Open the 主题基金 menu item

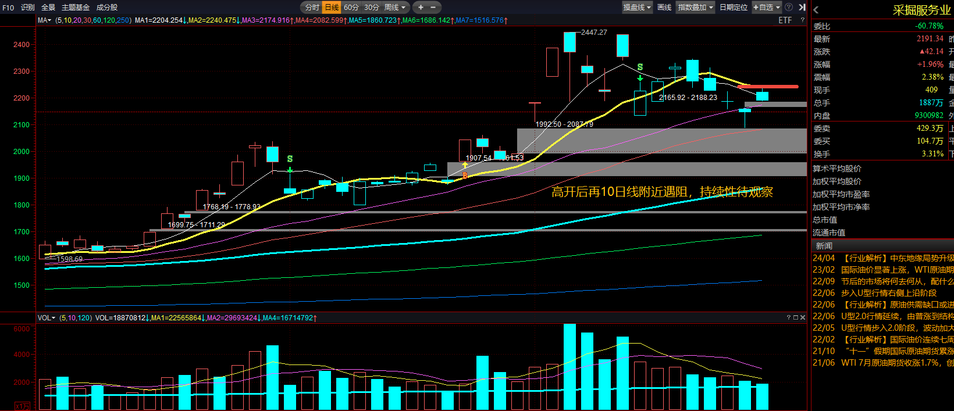pos(76,8)
